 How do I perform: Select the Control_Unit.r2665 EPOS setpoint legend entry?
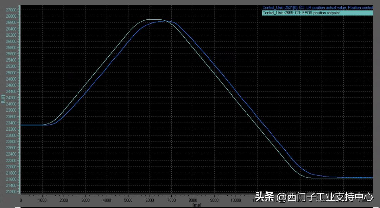[x=301, y=13]
